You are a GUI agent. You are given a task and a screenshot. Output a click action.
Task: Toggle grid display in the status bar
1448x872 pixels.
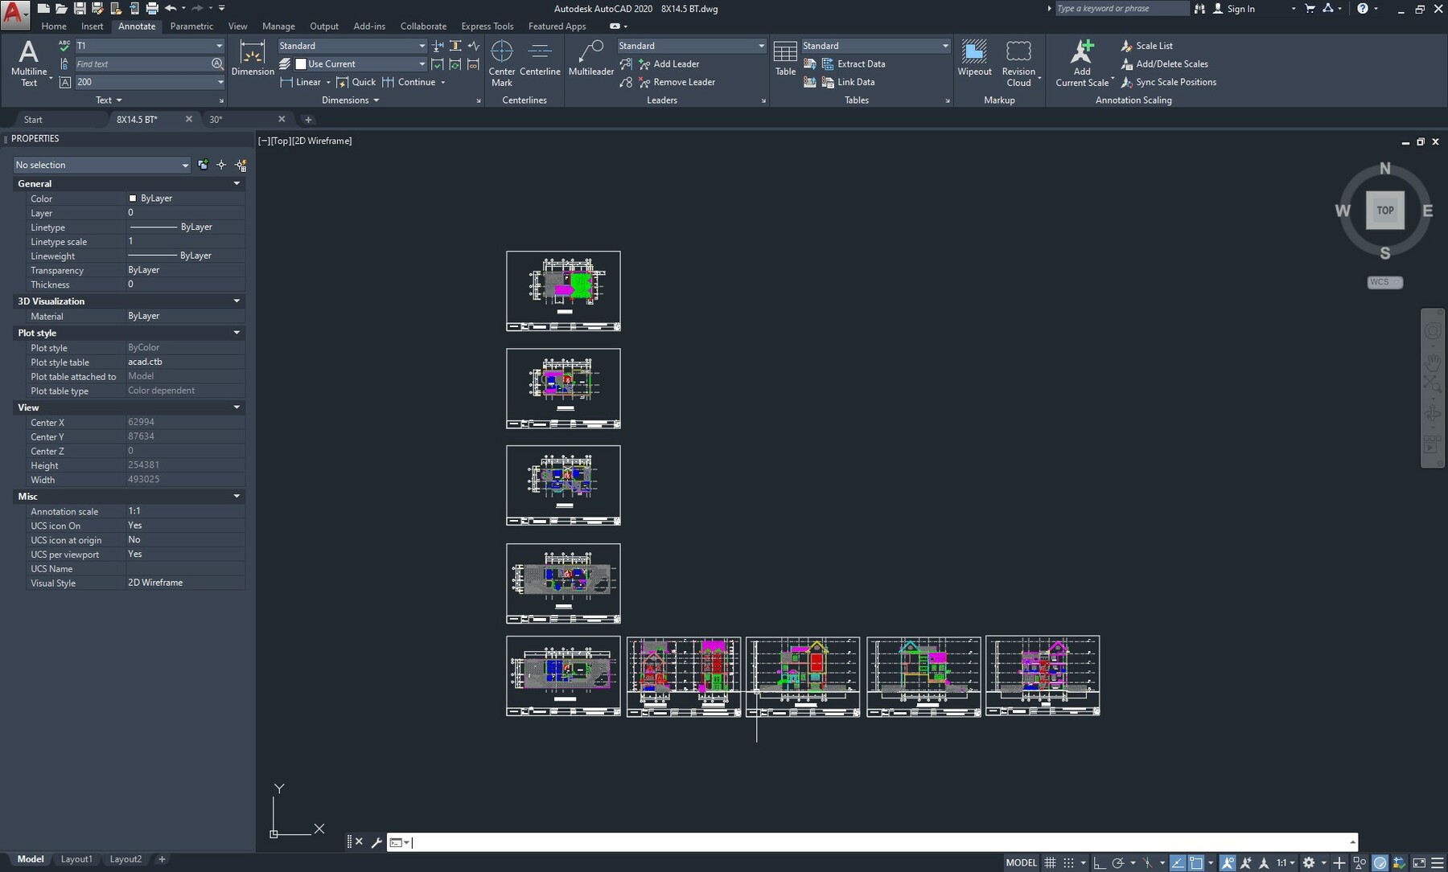click(1051, 862)
